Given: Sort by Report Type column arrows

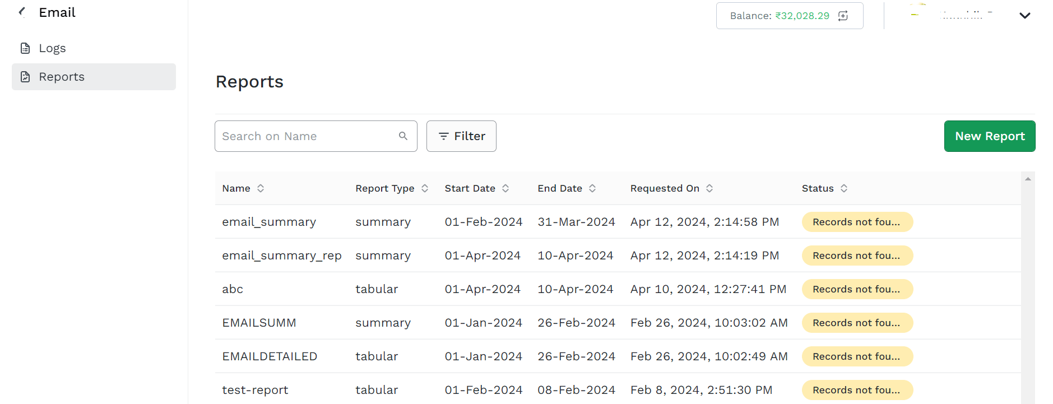Looking at the screenshot, I should 425,188.
